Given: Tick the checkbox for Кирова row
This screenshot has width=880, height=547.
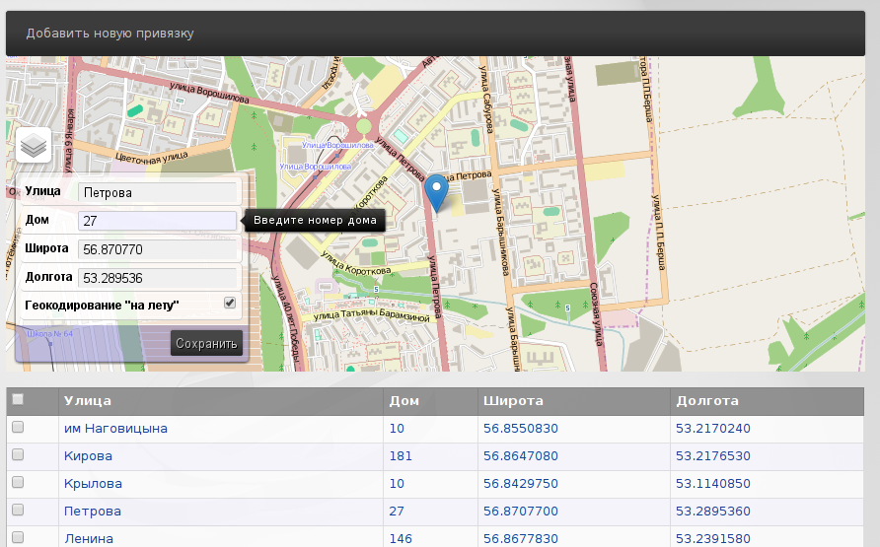Looking at the screenshot, I should click(17, 455).
